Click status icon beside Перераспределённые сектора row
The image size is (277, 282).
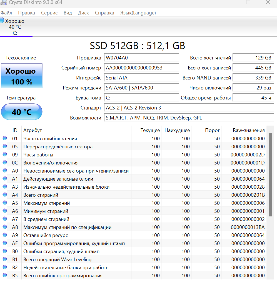point(5,146)
